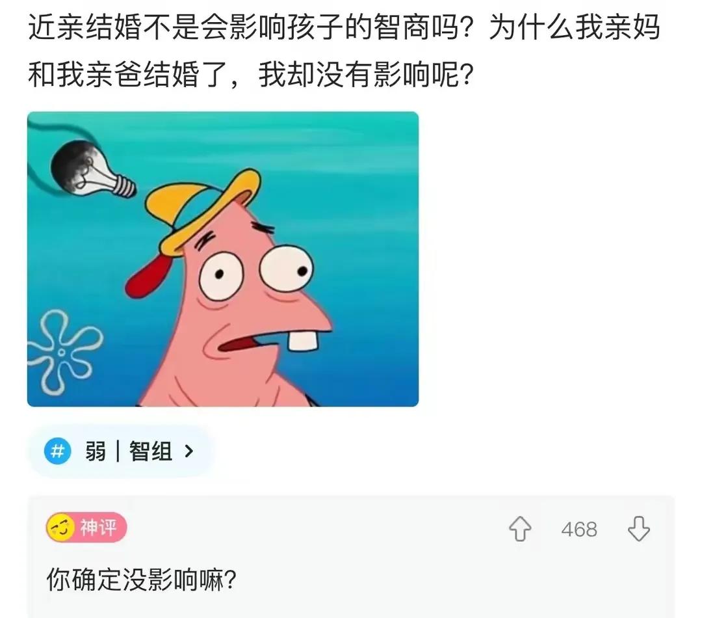Upvote the top comment
Screen dimensions: 702x618
(x=520, y=529)
